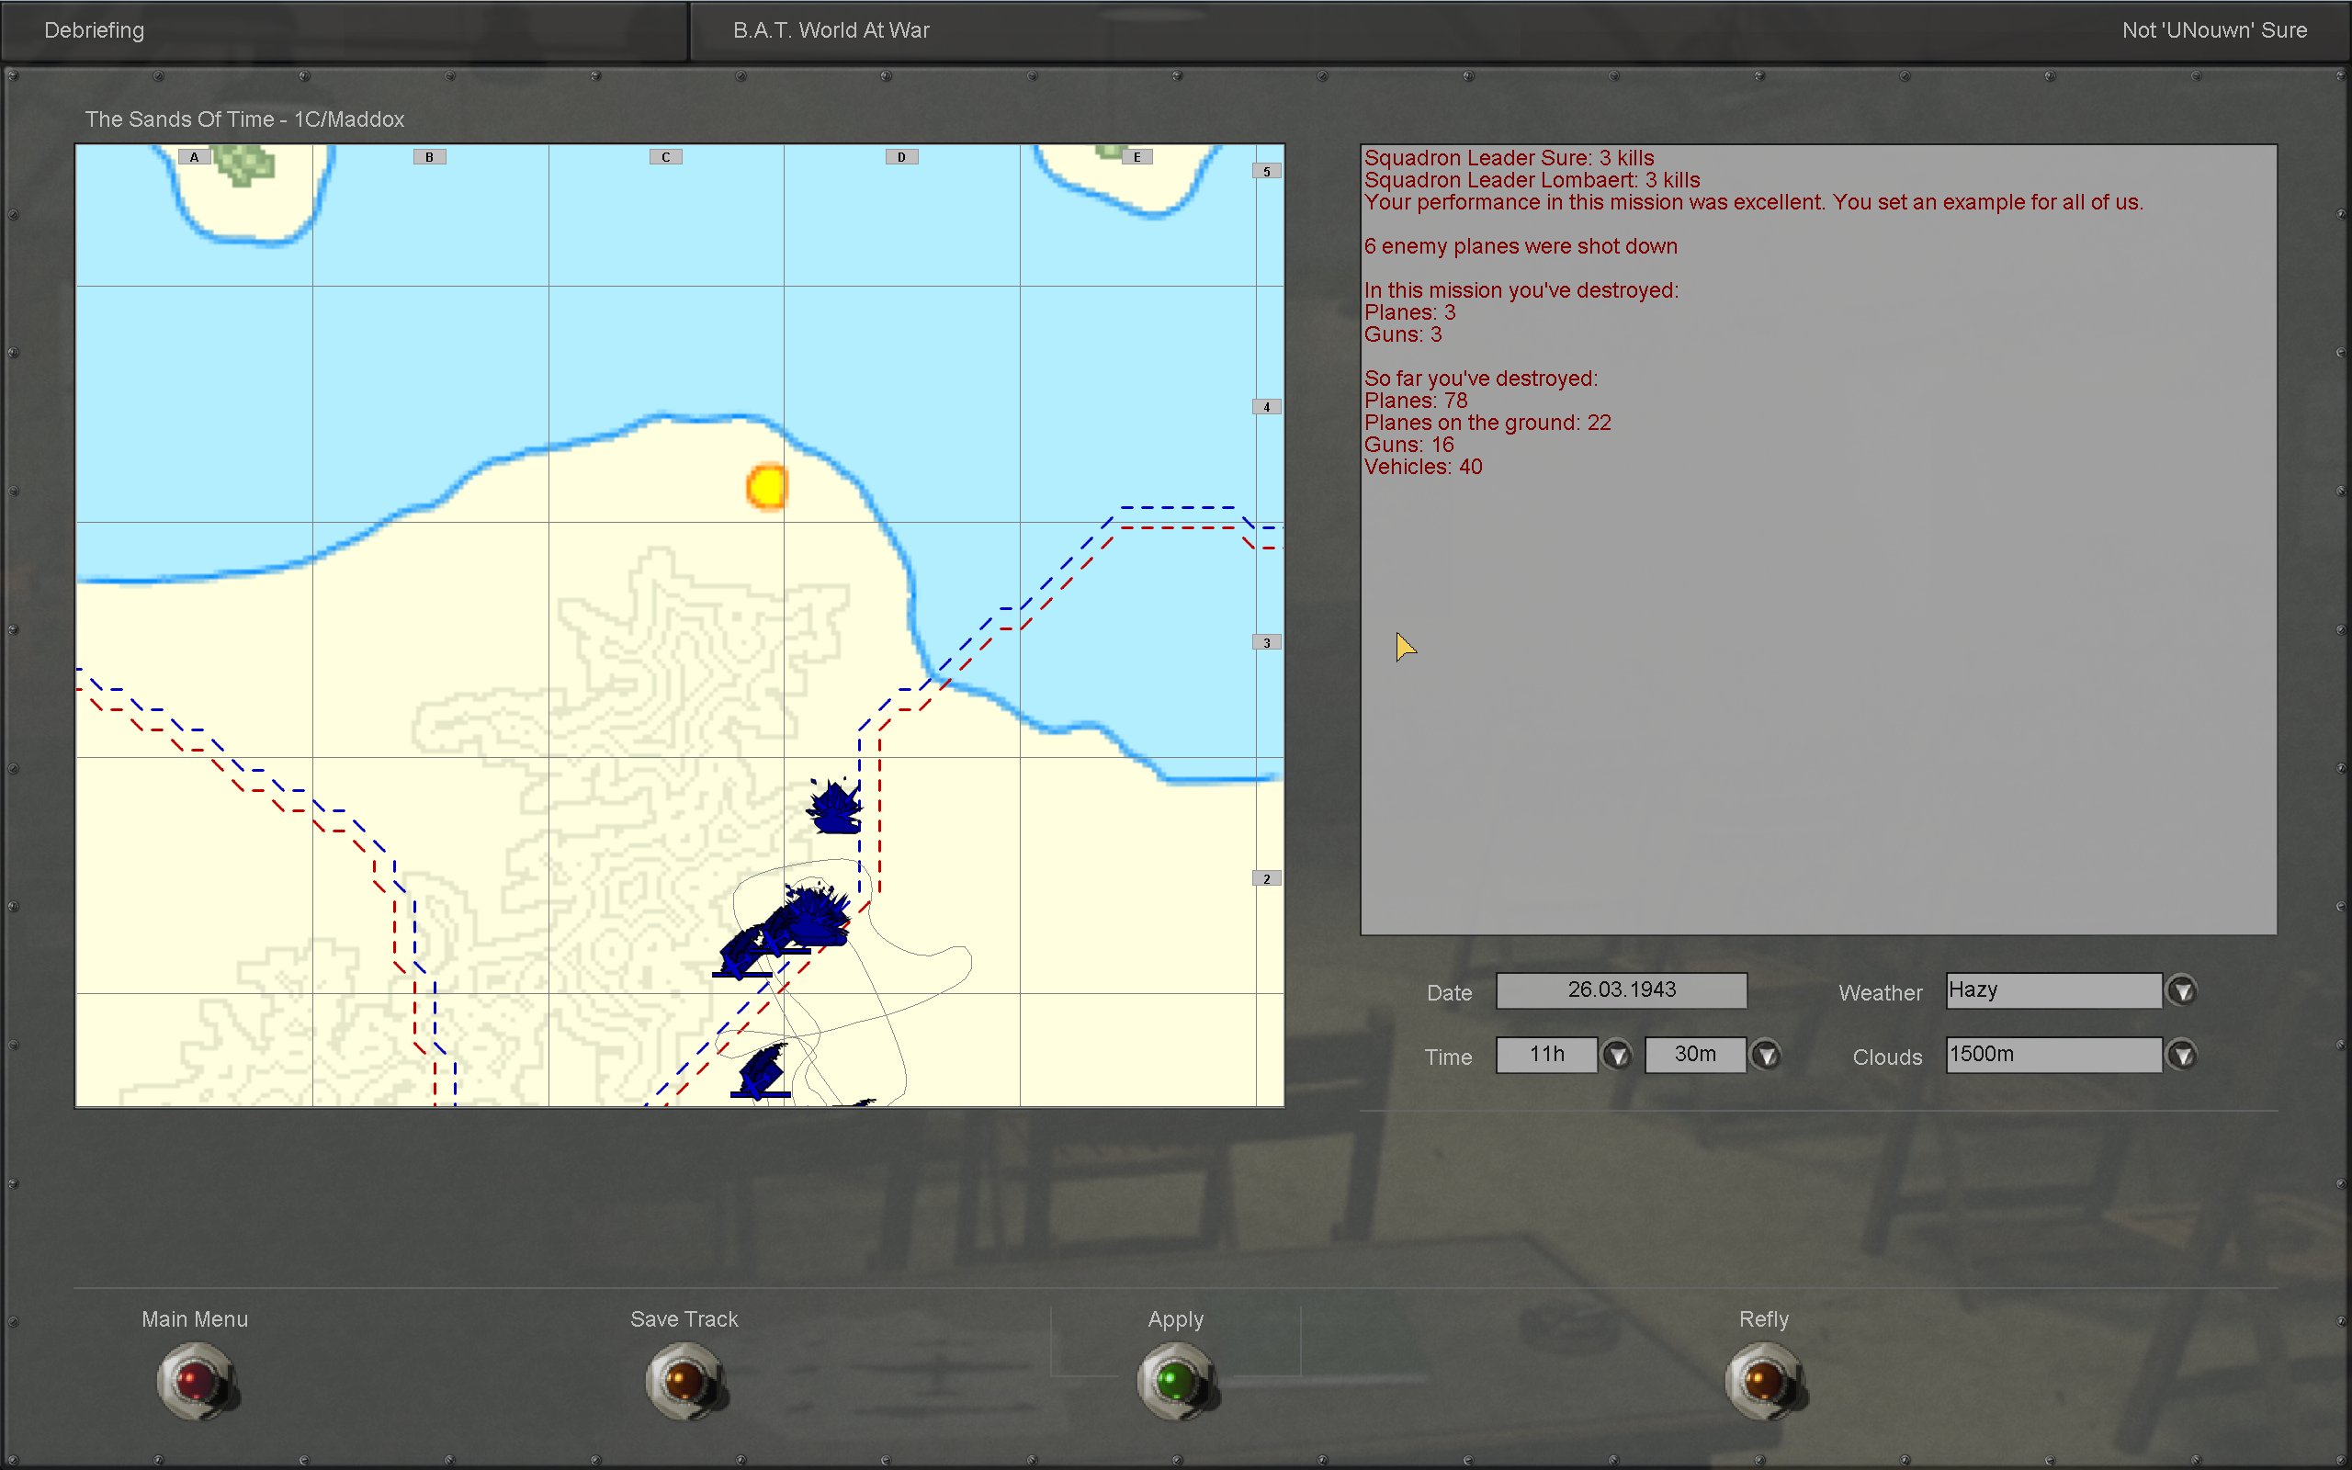Screen dimensions: 2352x1470
Task: Click the pilot name Not 'UNouwn' Sure
Action: coord(2214,30)
